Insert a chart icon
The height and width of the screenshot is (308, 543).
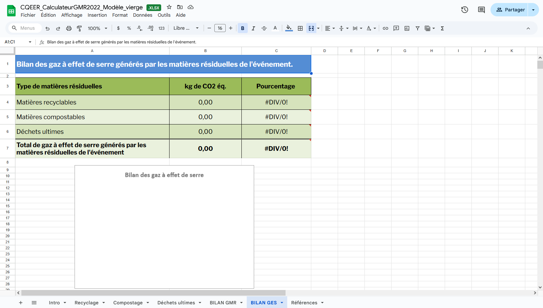click(407, 28)
